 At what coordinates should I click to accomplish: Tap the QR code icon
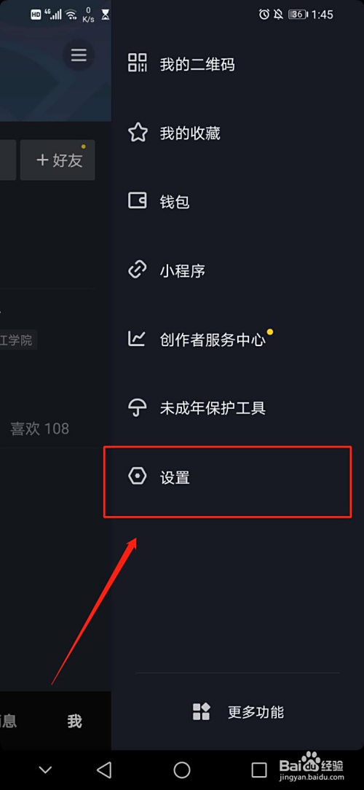(x=138, y=63)
